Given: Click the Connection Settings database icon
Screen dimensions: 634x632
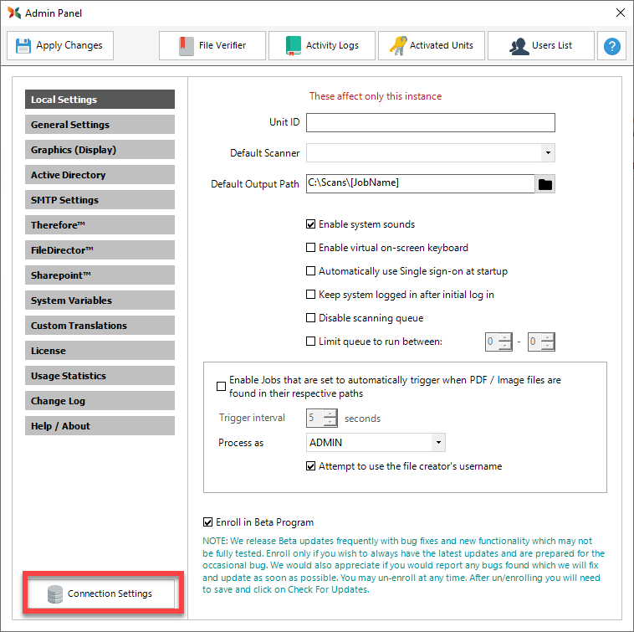Looking at the screenshot, I should click(x=55, y=594).
